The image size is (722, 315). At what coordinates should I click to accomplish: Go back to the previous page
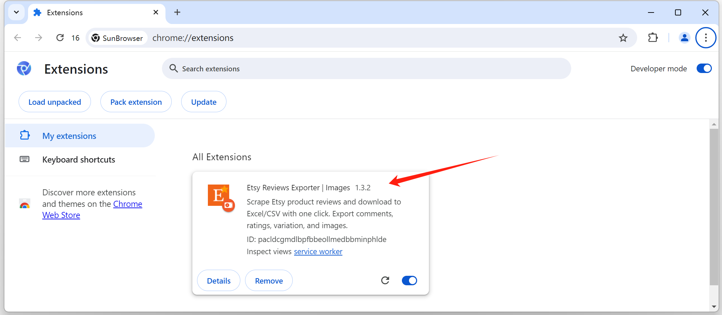pyautogui.click(x=18, y=38)
